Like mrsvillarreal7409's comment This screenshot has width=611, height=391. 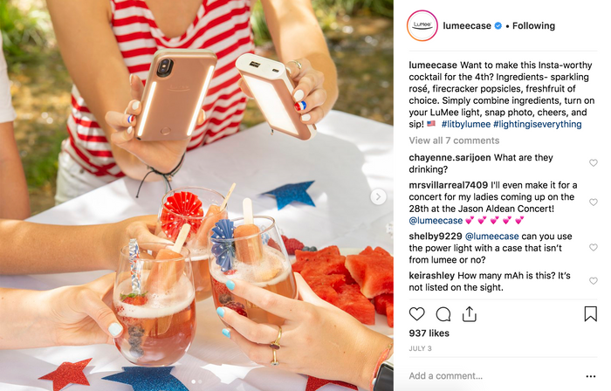(593, 202)
